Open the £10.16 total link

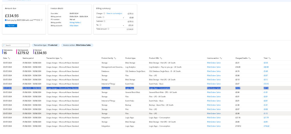coord(266,84)
